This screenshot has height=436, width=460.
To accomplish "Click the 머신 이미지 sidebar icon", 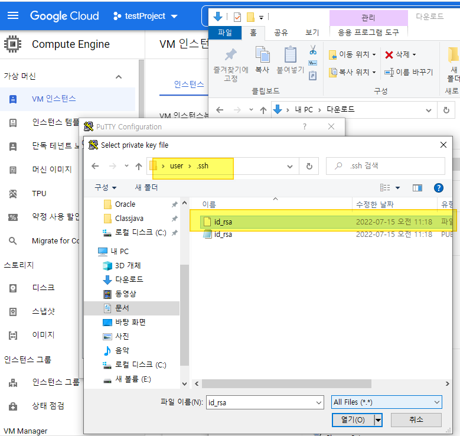I will [x=13, y=170].
